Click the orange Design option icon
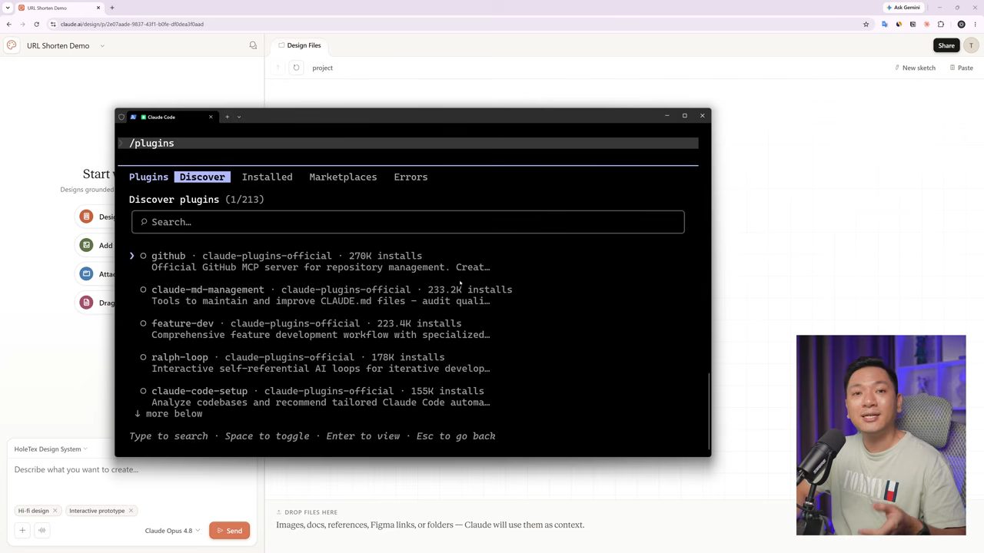The image size is (984, 553). point(86,217)
